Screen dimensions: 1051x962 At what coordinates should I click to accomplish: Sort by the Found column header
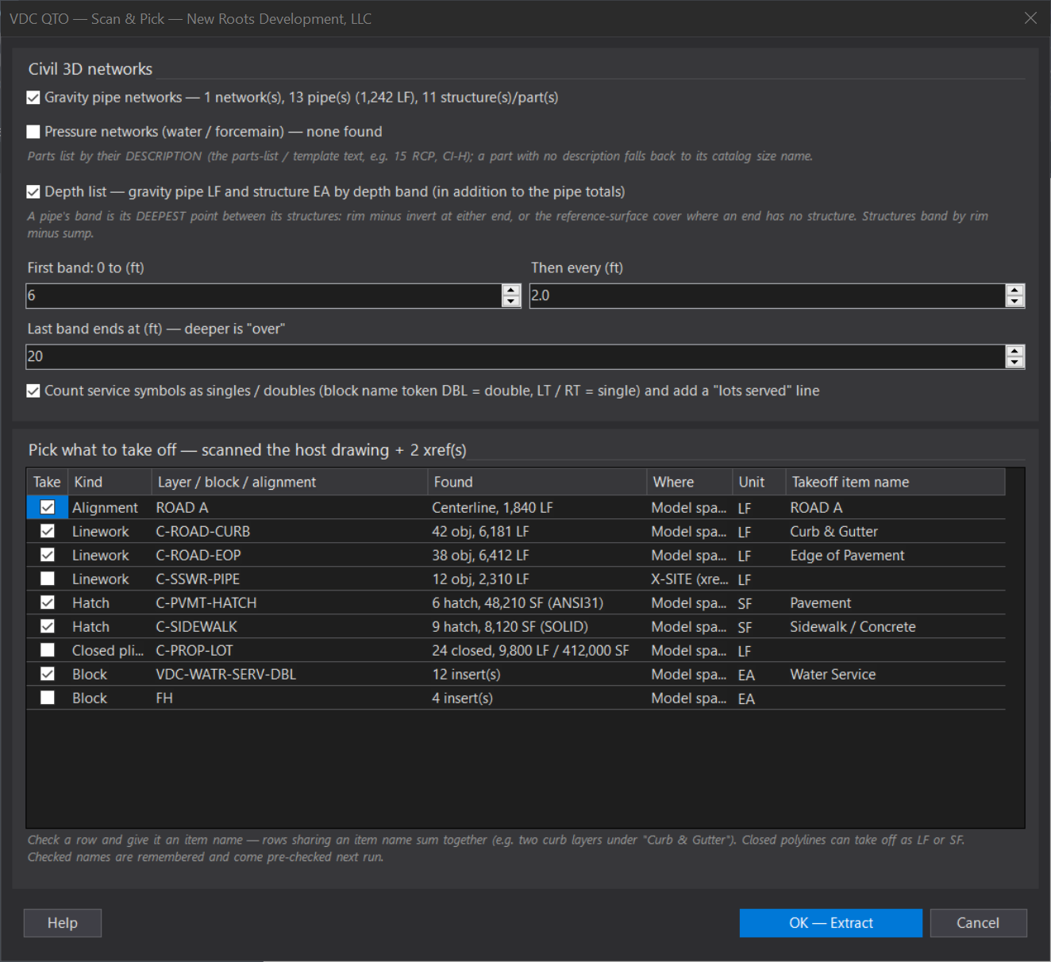(x=537, y=482)
